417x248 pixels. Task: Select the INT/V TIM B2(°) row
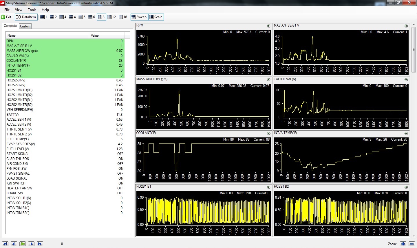pyautogui.click(x=65, y=213)
